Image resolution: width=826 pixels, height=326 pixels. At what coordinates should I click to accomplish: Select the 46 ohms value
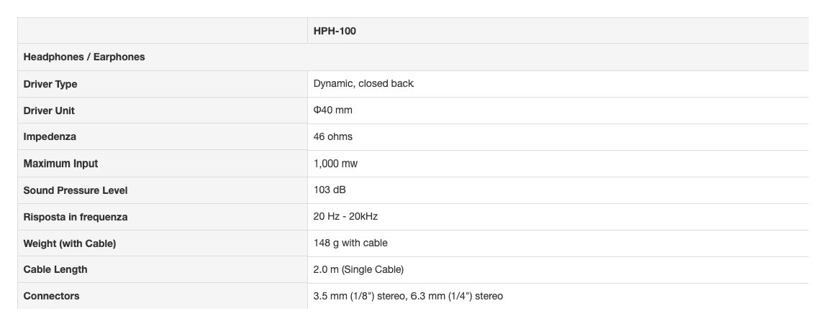pyautogui.click(x=333, y=136)
